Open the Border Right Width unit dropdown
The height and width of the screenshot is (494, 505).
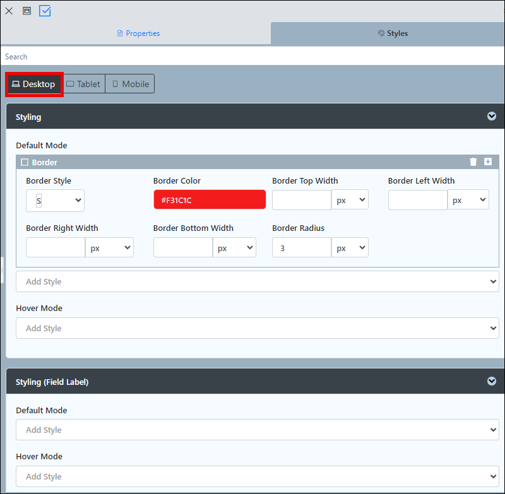click(109, 247)
